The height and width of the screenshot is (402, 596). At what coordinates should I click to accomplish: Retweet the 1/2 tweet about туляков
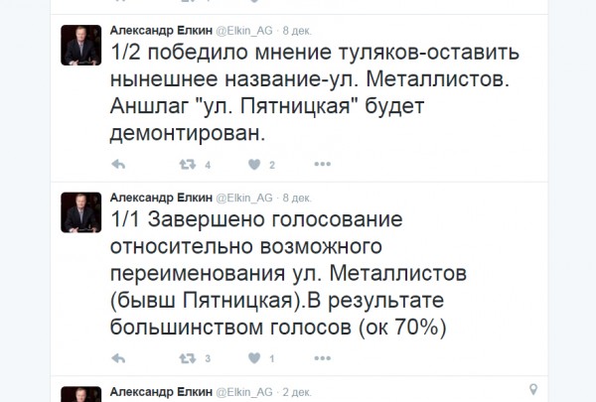(x=186, y=164)
